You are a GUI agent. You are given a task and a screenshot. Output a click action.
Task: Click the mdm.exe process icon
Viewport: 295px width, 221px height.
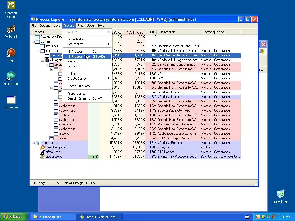pyautogui.click(x=56, y=124)
